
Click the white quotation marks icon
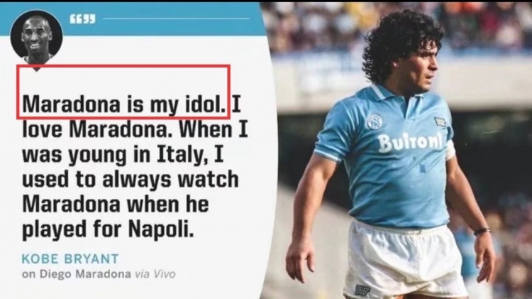click(83, 19)
